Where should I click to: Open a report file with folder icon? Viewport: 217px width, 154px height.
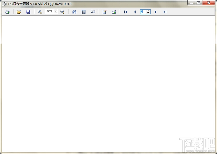[19, 12]
